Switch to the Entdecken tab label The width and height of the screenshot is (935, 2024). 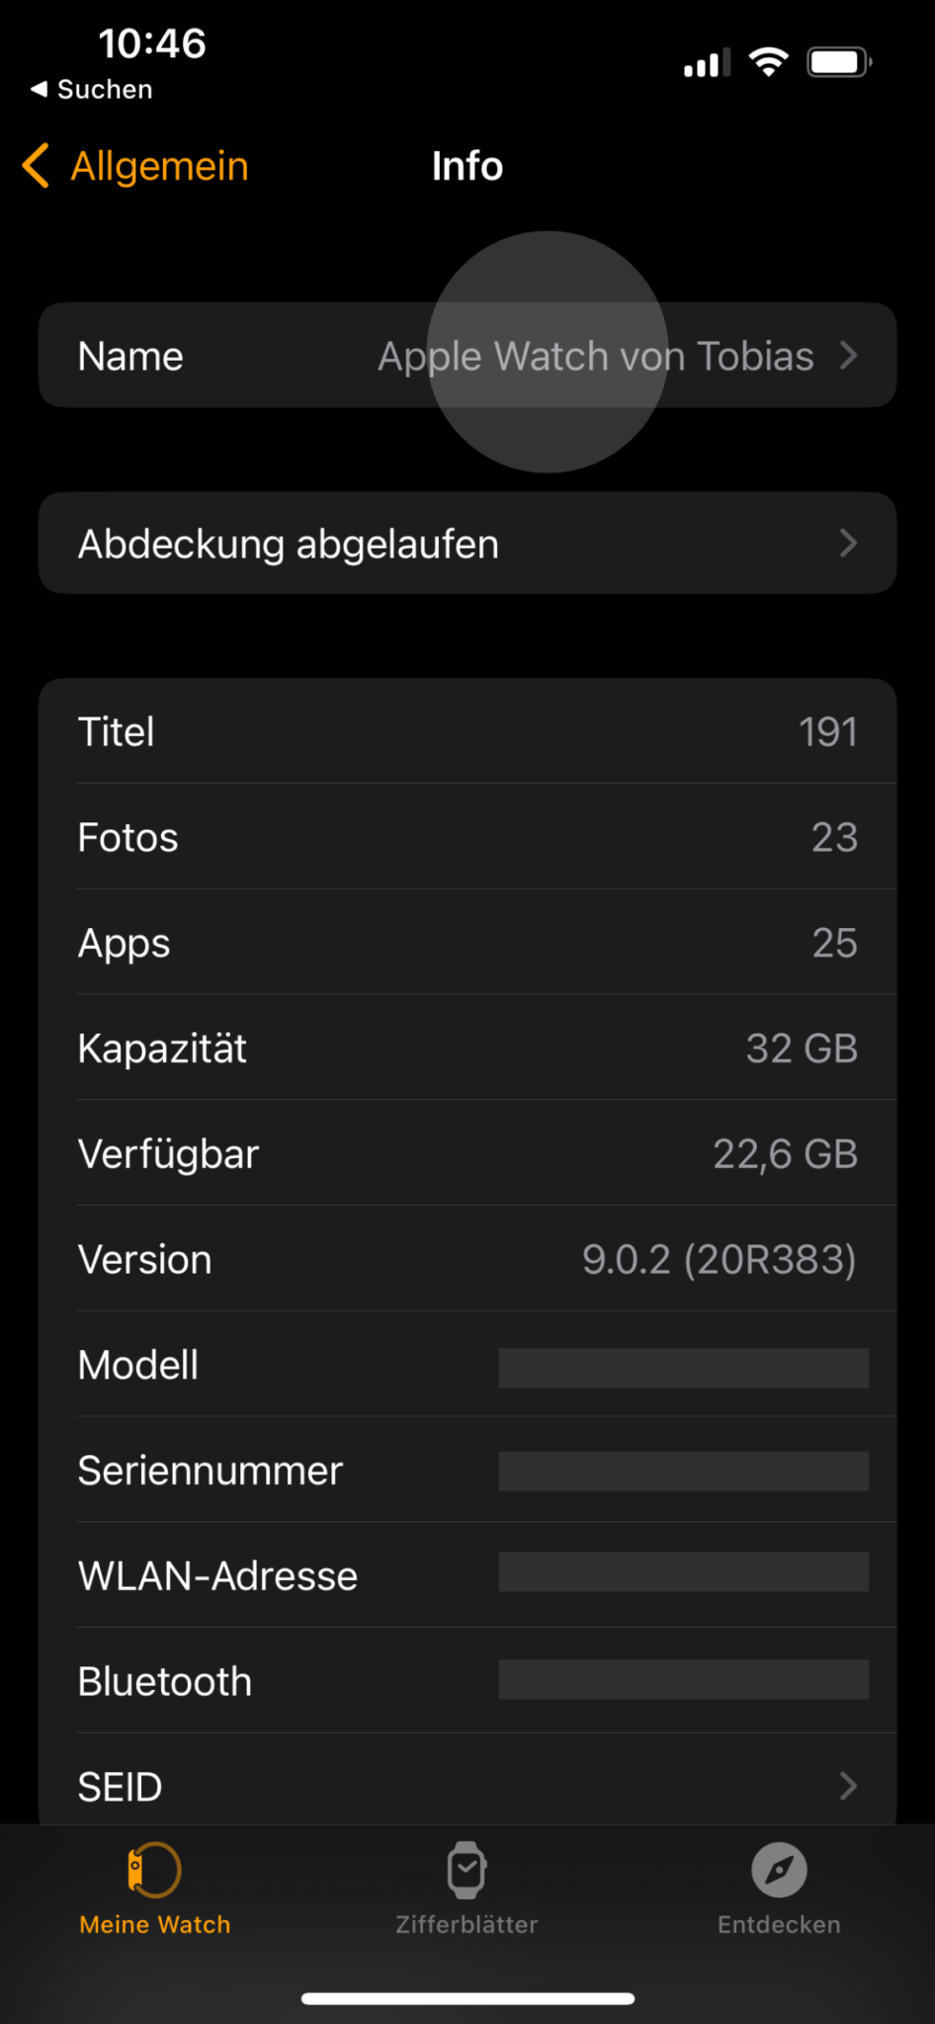coord(779,1924)
